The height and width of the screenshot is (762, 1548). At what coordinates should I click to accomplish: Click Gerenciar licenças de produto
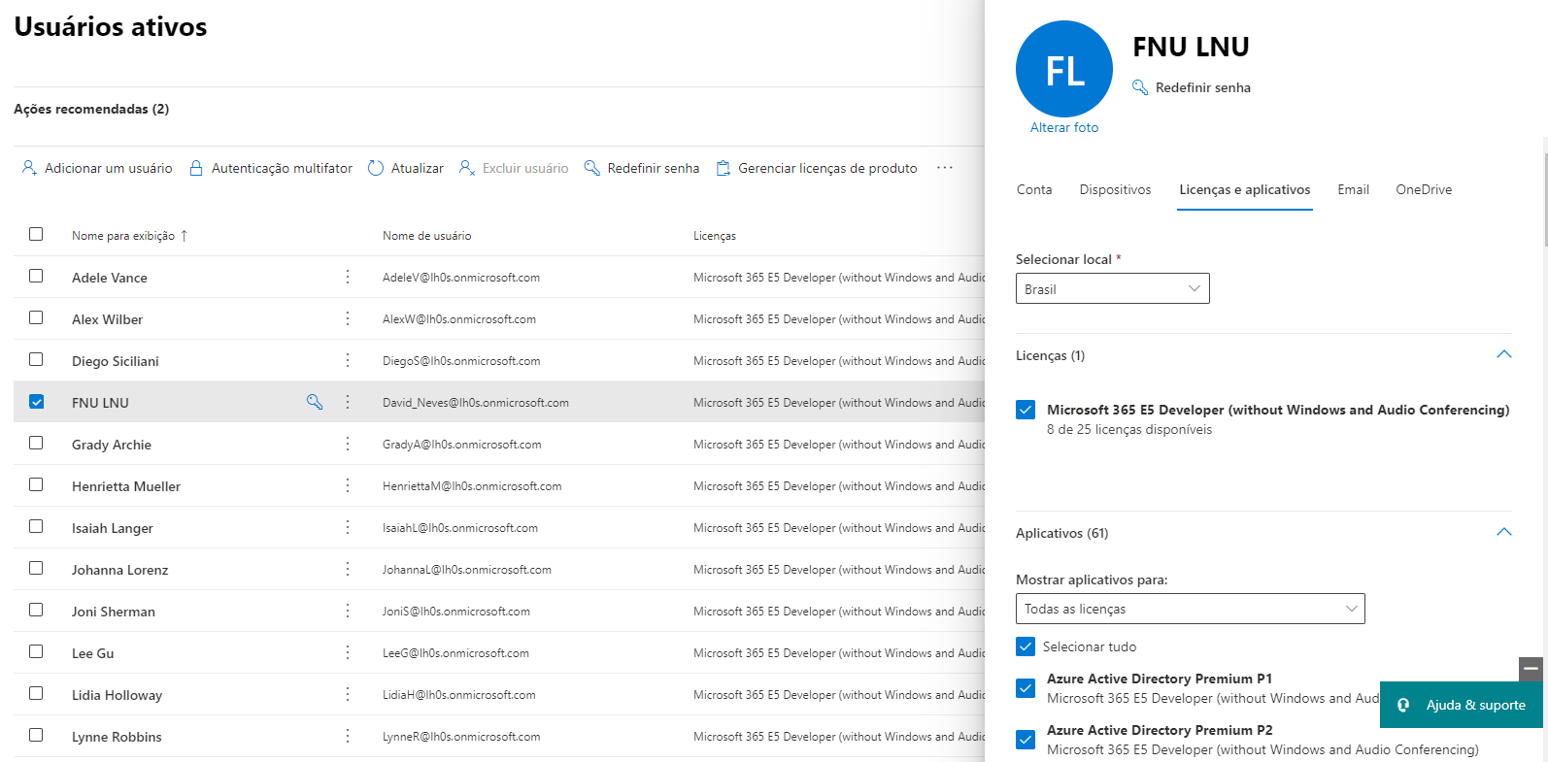817,168
